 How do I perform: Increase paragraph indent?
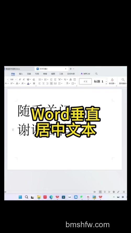pos(55,80)
